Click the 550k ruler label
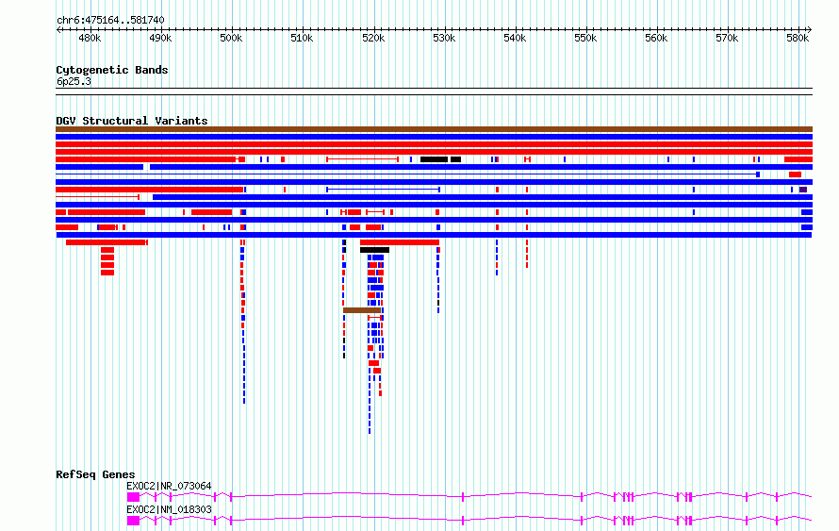Image resolution: width=839 pixels, height=531 pixels. click(585, 39)
